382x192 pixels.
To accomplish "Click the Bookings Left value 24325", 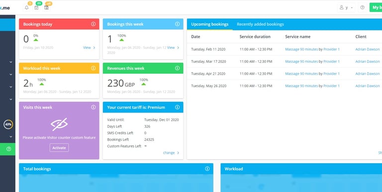I will 149,140.
